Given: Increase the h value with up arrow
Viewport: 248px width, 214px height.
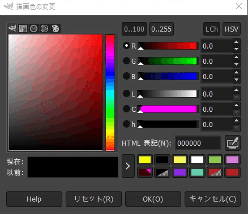Looking at the screenshot, I should tap(236, 120).
